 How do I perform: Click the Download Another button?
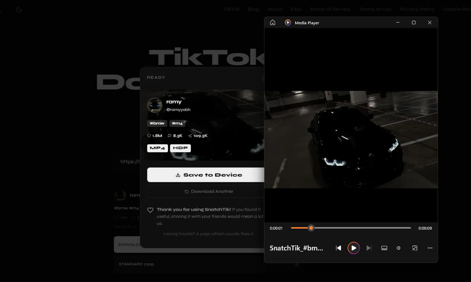click(x=205, y=191)
